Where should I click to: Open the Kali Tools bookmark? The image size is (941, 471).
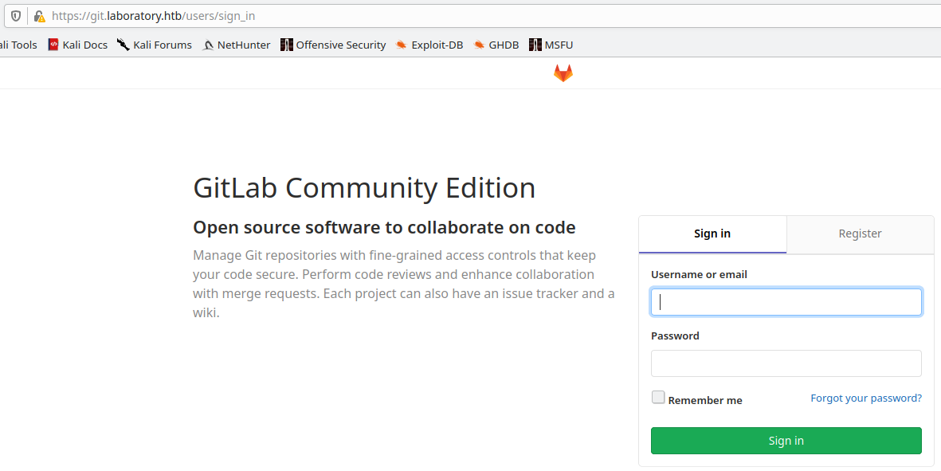point(16,45)
